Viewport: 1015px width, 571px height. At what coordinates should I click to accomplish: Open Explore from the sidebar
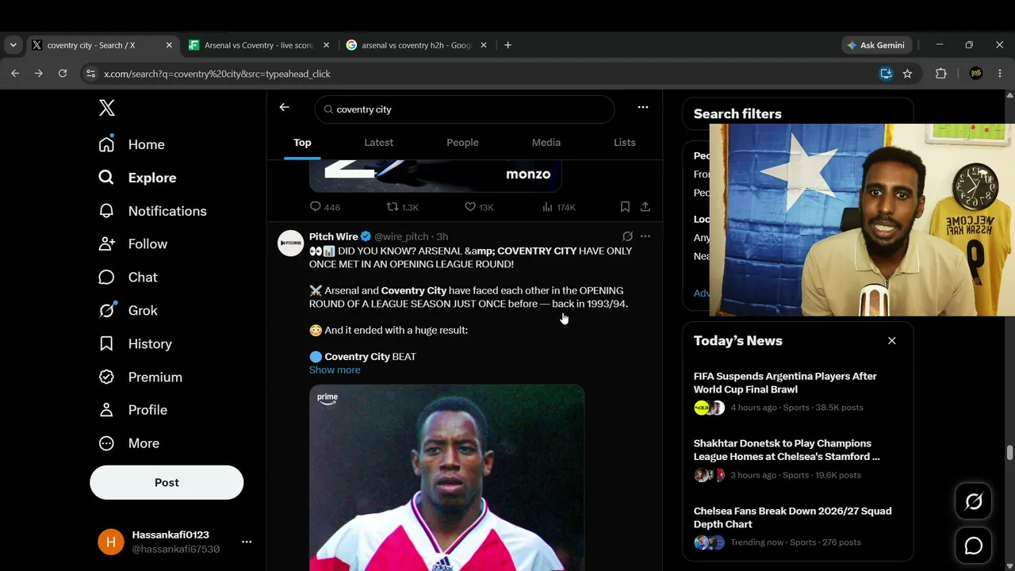pyautogui.click(x=137, y=178)
